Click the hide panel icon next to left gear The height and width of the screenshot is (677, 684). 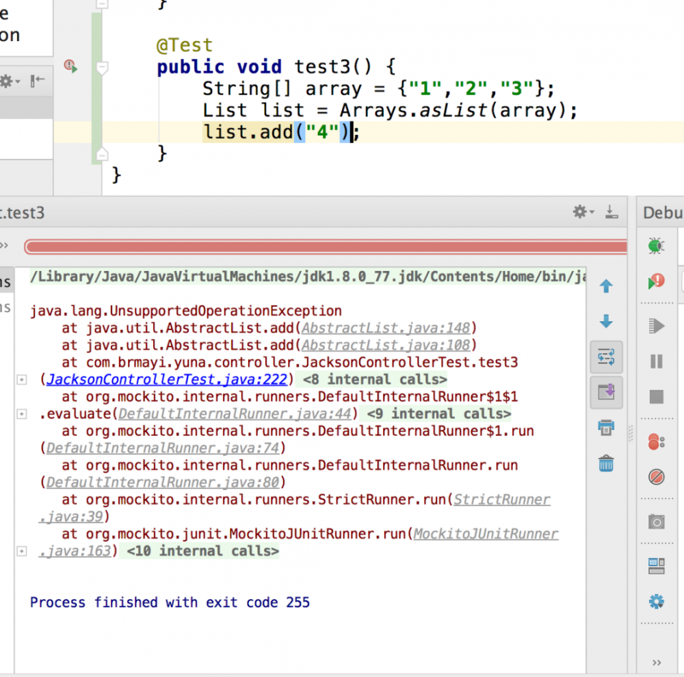click(x=38, y=81)
